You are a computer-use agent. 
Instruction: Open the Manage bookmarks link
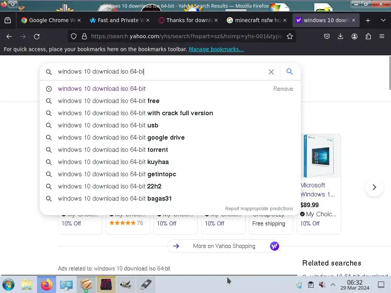point(216,49)
